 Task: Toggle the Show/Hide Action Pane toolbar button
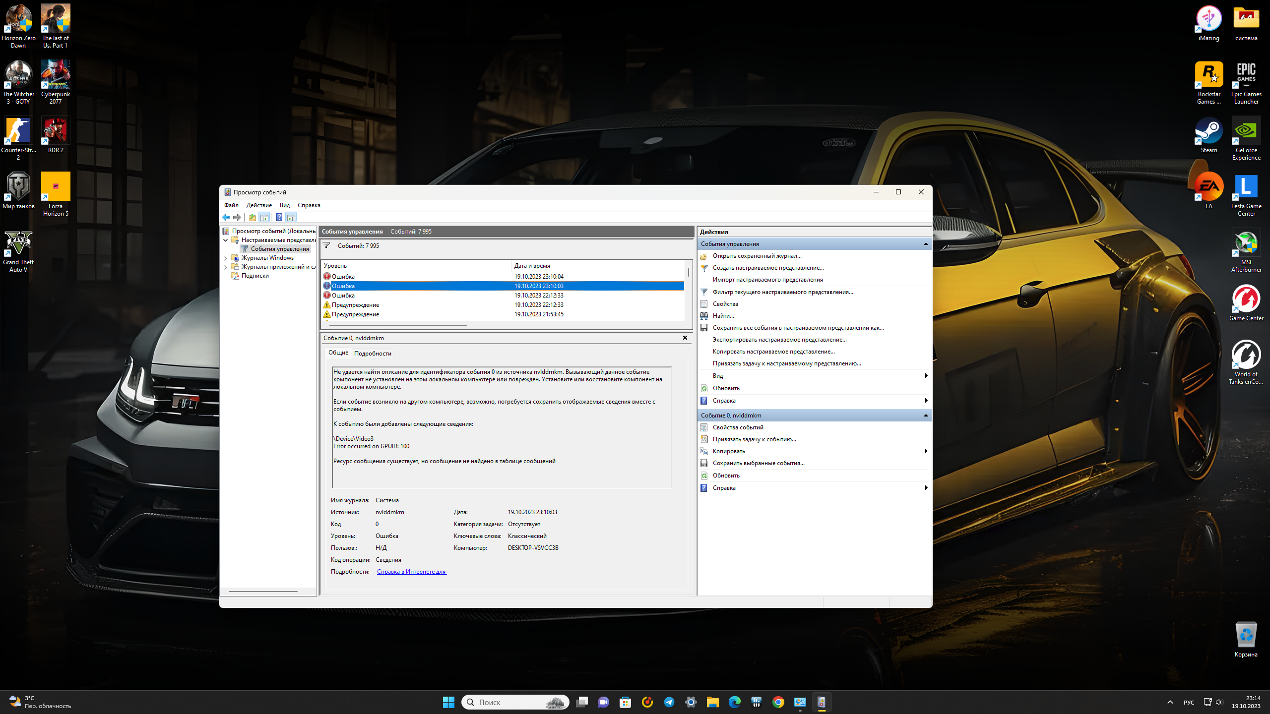(291, 217)
